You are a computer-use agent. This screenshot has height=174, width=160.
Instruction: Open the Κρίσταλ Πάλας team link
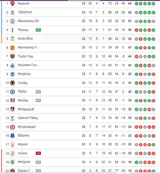pos(28,118)
